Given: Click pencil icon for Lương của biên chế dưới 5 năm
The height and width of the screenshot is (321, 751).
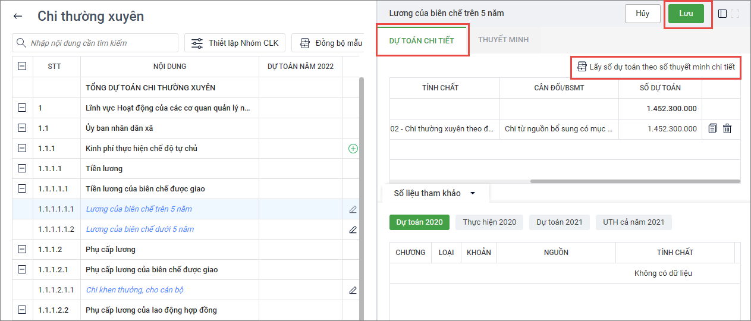Looking at the screenshot, I should [x=353, y=229].
